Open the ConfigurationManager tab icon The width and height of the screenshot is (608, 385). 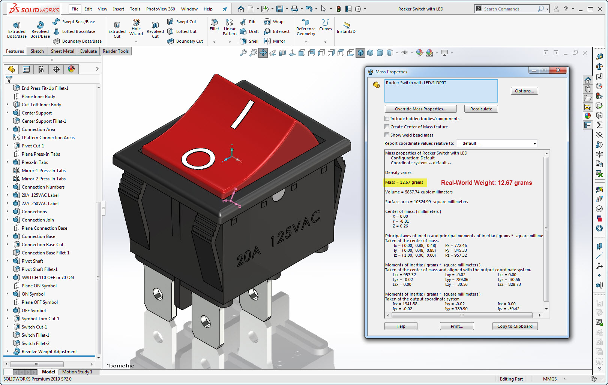[41, 69]
